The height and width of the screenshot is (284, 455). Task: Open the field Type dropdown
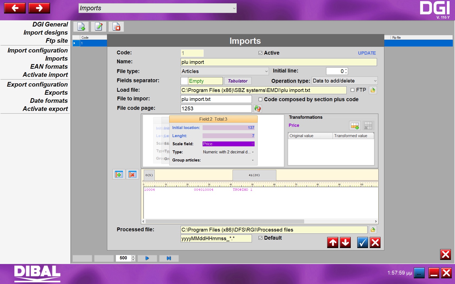[x=229, y=152]
